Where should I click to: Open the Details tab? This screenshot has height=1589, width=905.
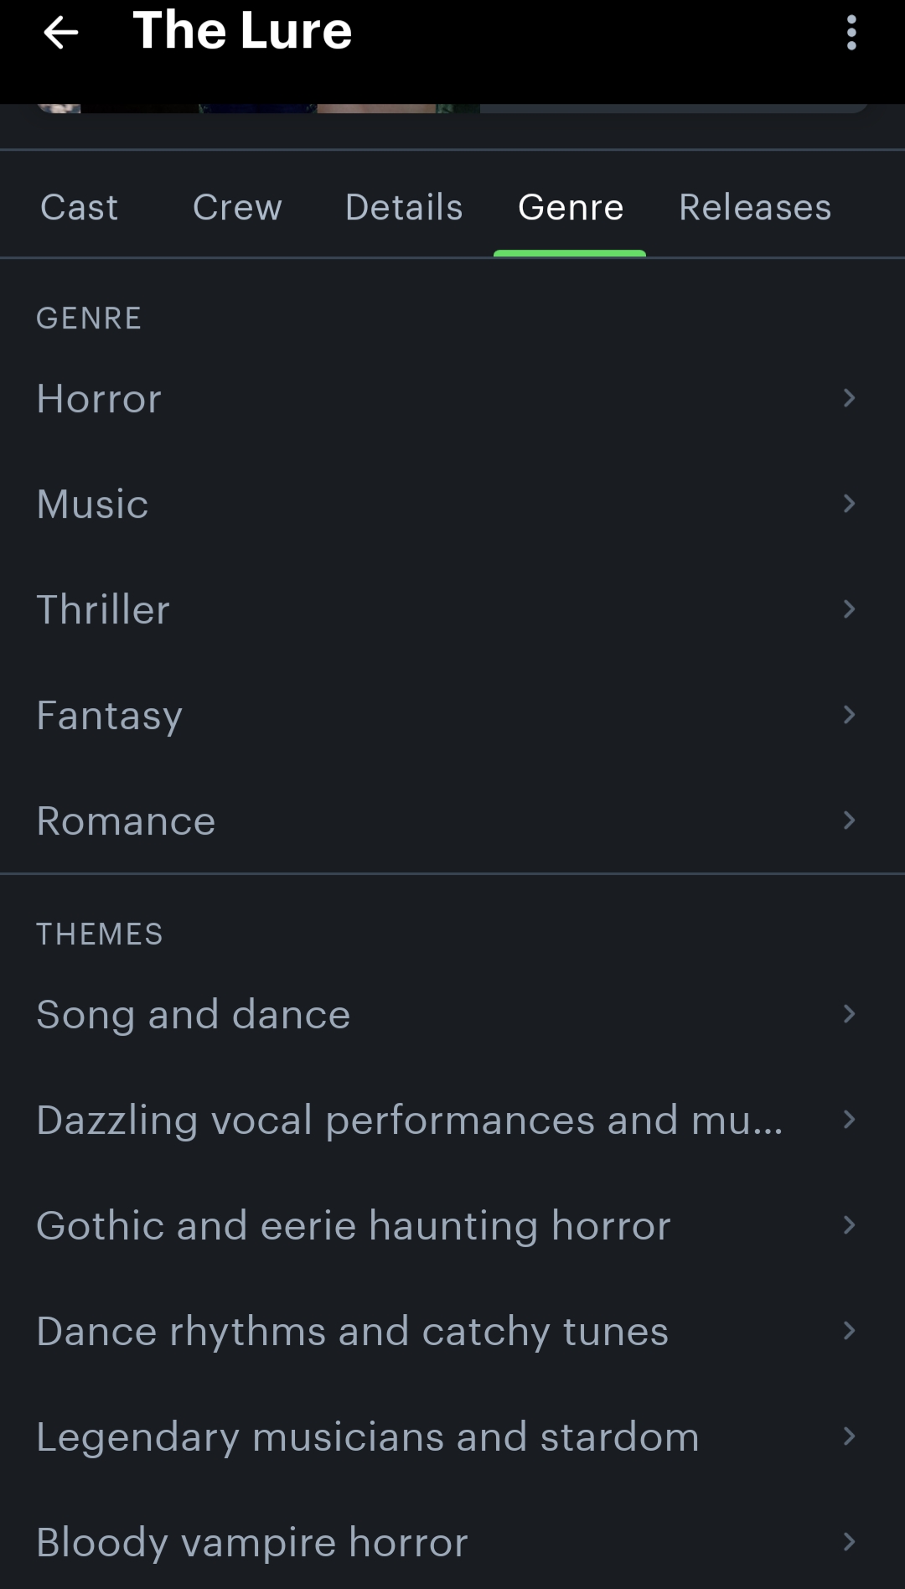tap(404, 207)
